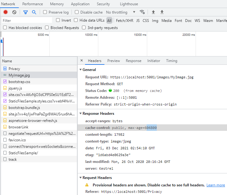Check the Invert filter option

click(58, 20)
